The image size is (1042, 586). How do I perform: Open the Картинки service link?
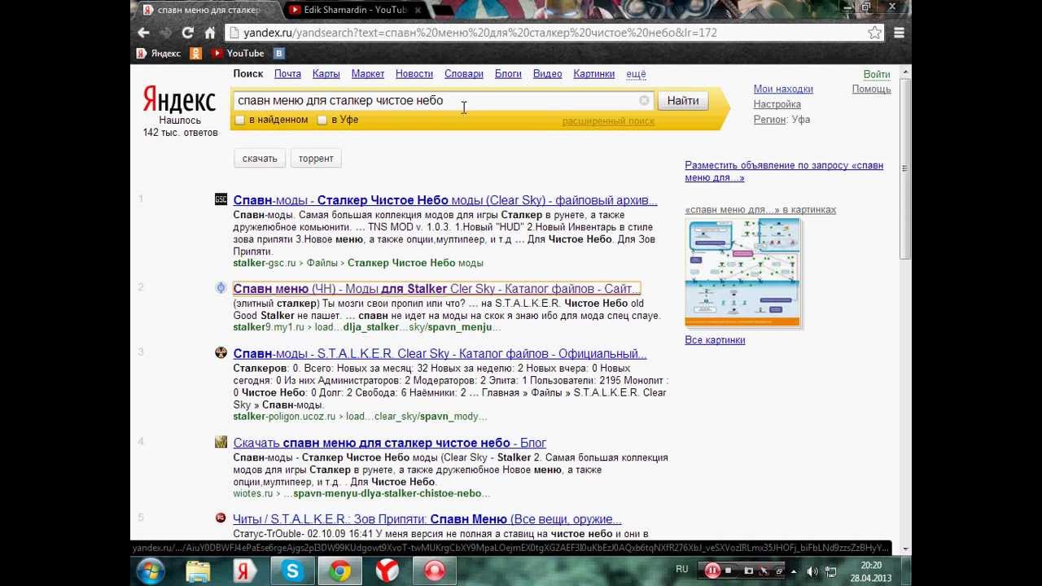pyautogui.click(x=593, y=73)
